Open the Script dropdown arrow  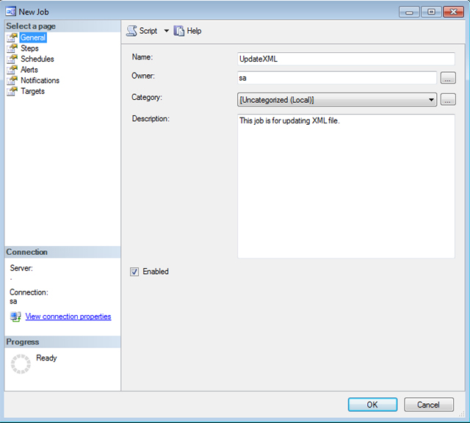pos(167,31)
